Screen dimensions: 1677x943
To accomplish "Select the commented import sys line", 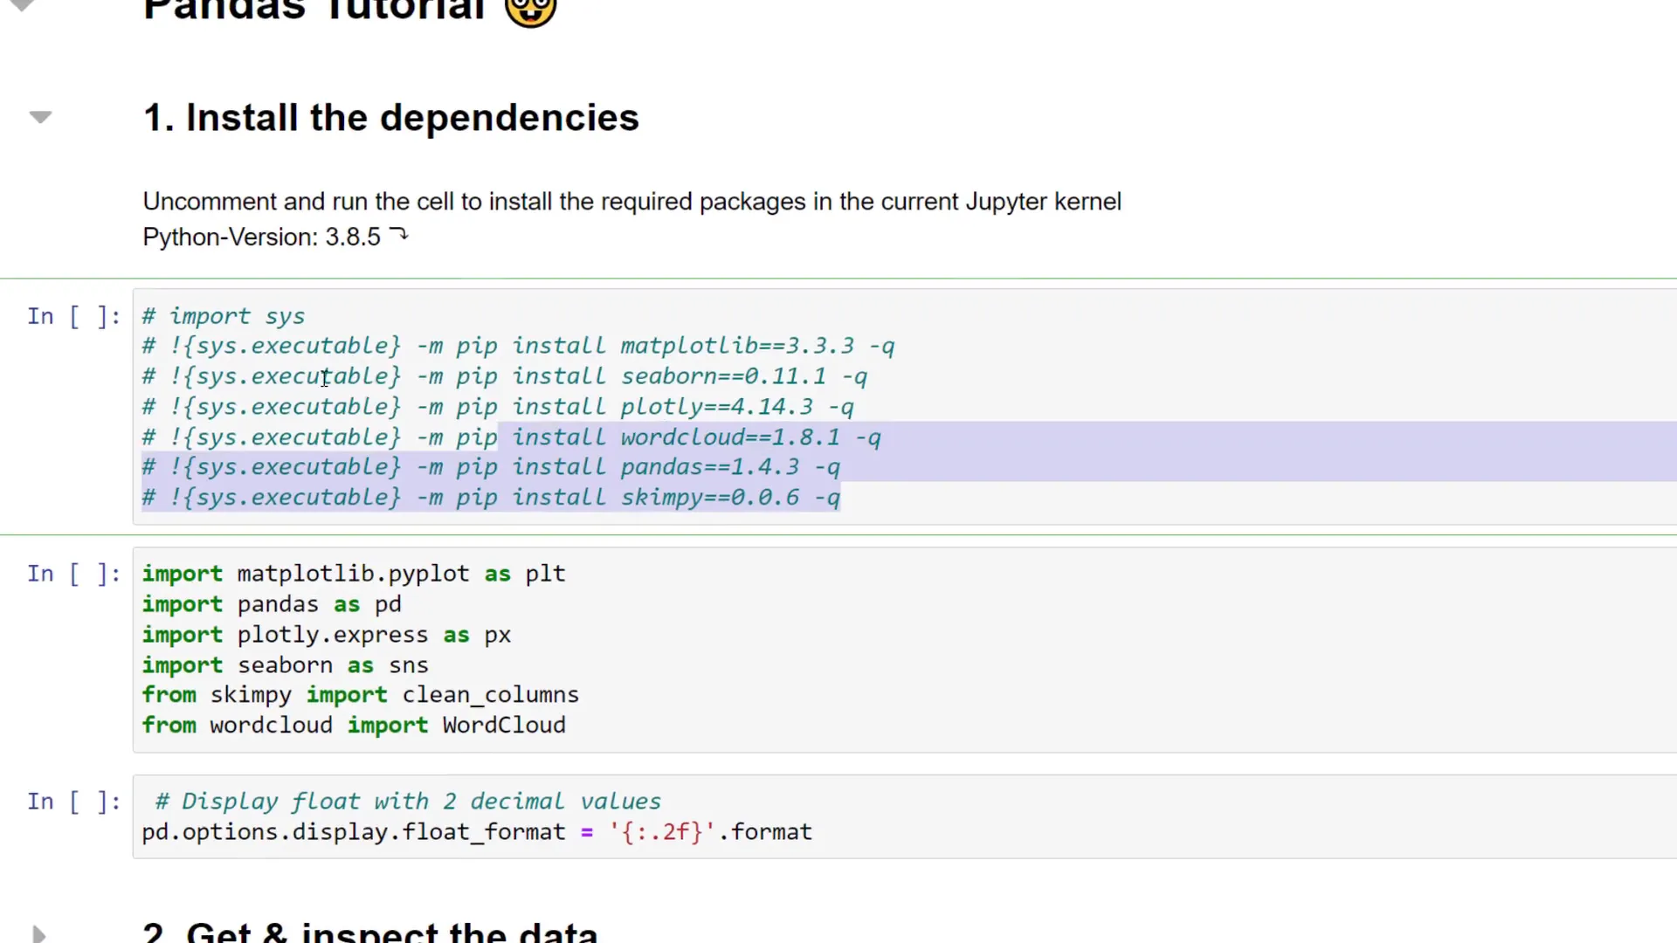I will click(224, 316).
